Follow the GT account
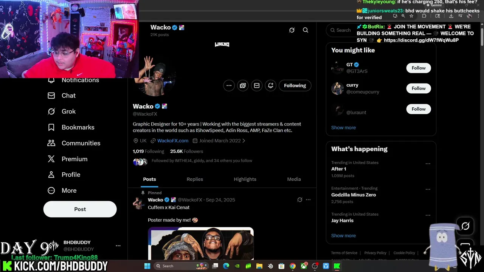 pos(419,68)
